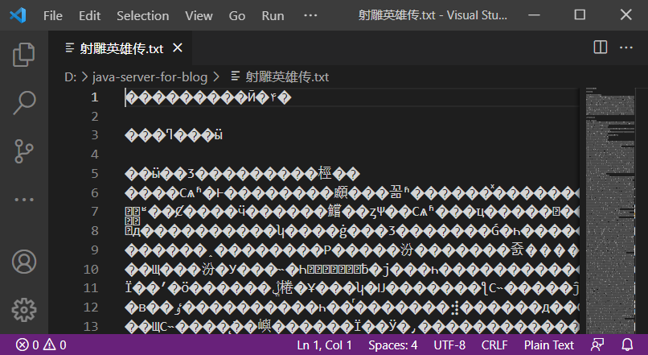Select UTF-8 encoding in status bar
This screenshot has height=355, width=648.
(449, 345)
